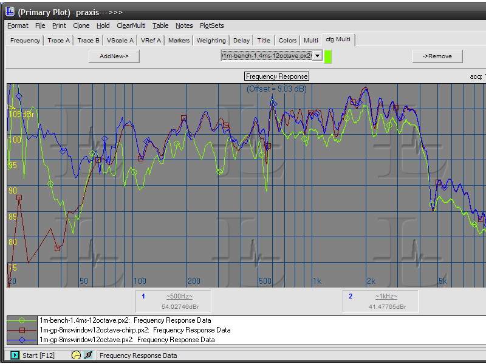The height and width of the screenshot is (364, 486).
Task: Expand the trace file dropdown arrow
Action: pyautogui.click(x=317, y=56)
